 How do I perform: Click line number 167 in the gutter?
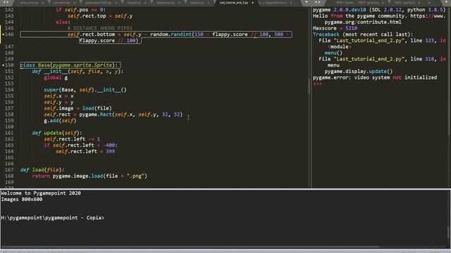pos(9,170)
